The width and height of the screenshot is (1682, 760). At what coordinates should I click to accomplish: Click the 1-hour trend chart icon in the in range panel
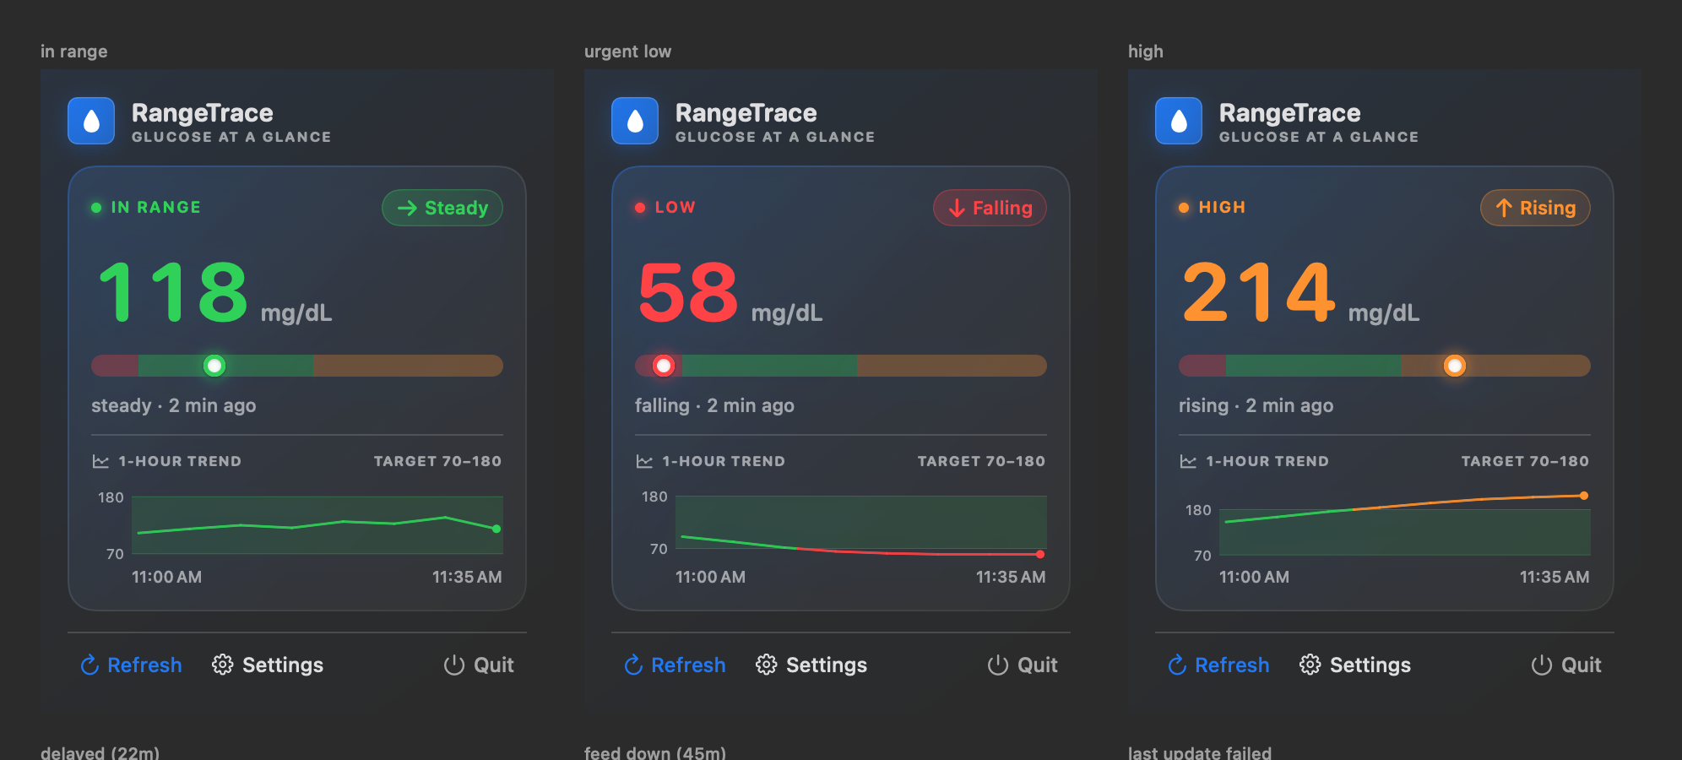(x=100, y=461)
